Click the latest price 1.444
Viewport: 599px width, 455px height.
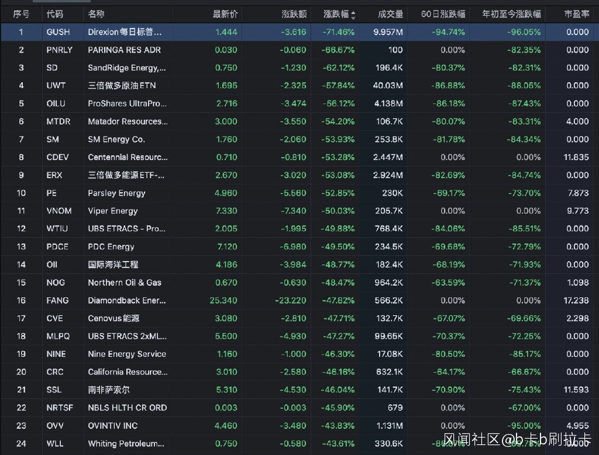tap(226, 32)
